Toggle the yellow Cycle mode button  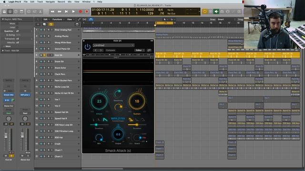pos(204,11)
